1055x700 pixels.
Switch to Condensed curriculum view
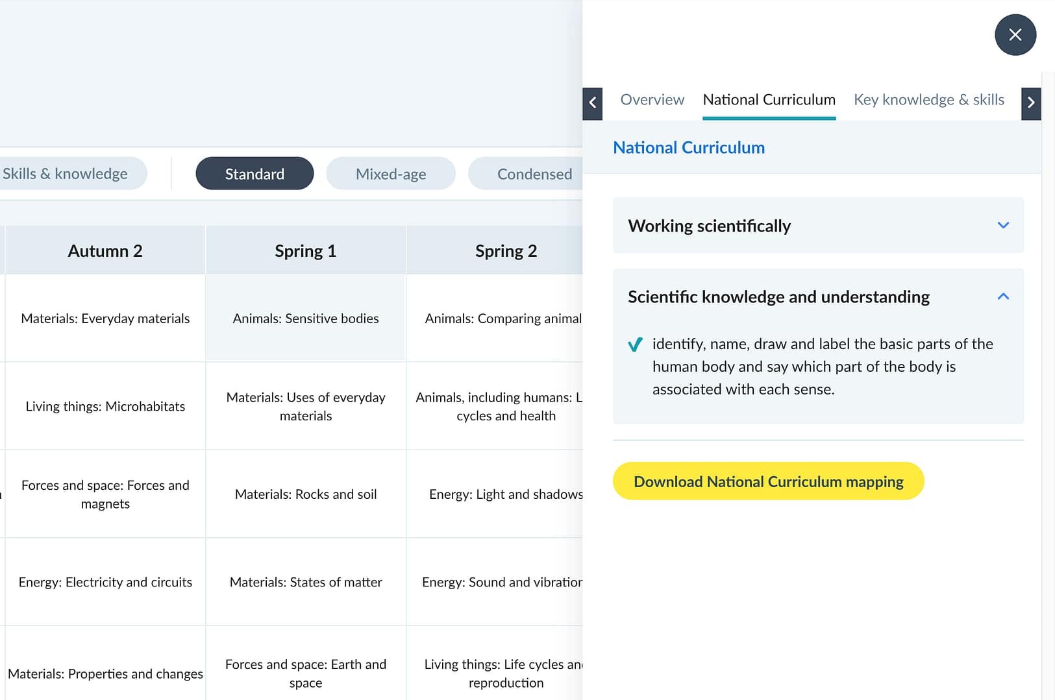pos(534,174)
